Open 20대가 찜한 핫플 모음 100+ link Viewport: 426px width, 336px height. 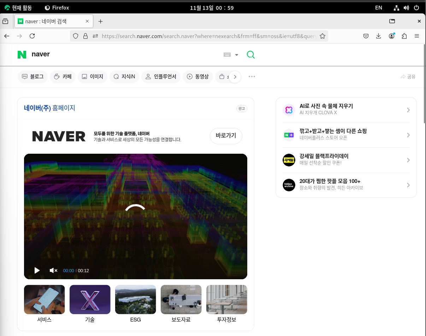[330, 181]
